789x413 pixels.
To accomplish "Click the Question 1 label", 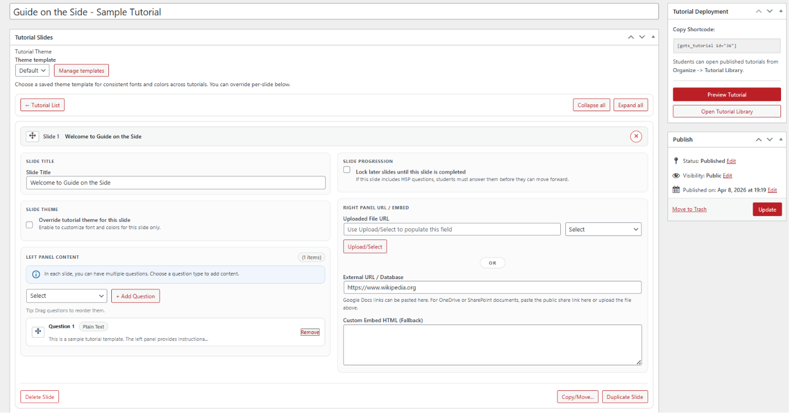I will click(61, 326).
